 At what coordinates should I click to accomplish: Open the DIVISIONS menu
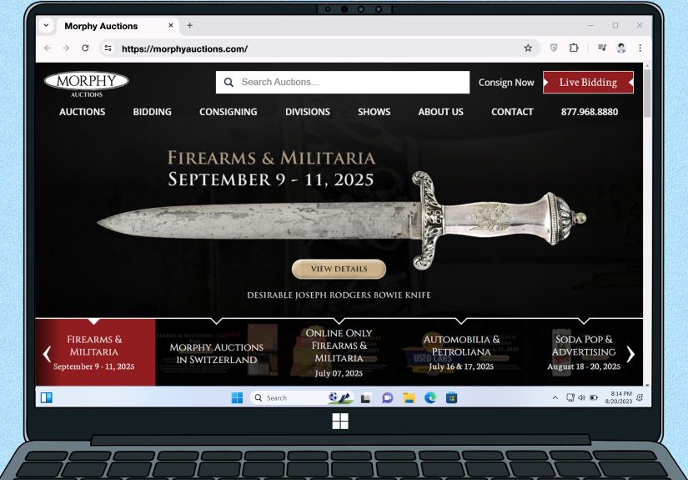308,112
